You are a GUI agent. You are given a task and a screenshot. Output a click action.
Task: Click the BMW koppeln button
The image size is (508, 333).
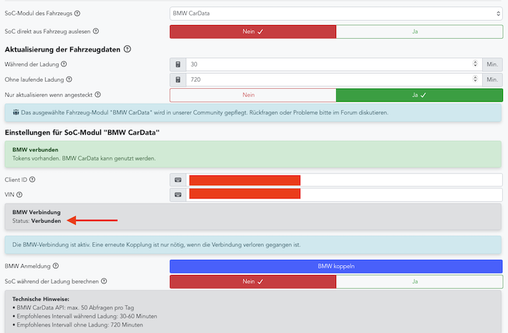[336, 266]
